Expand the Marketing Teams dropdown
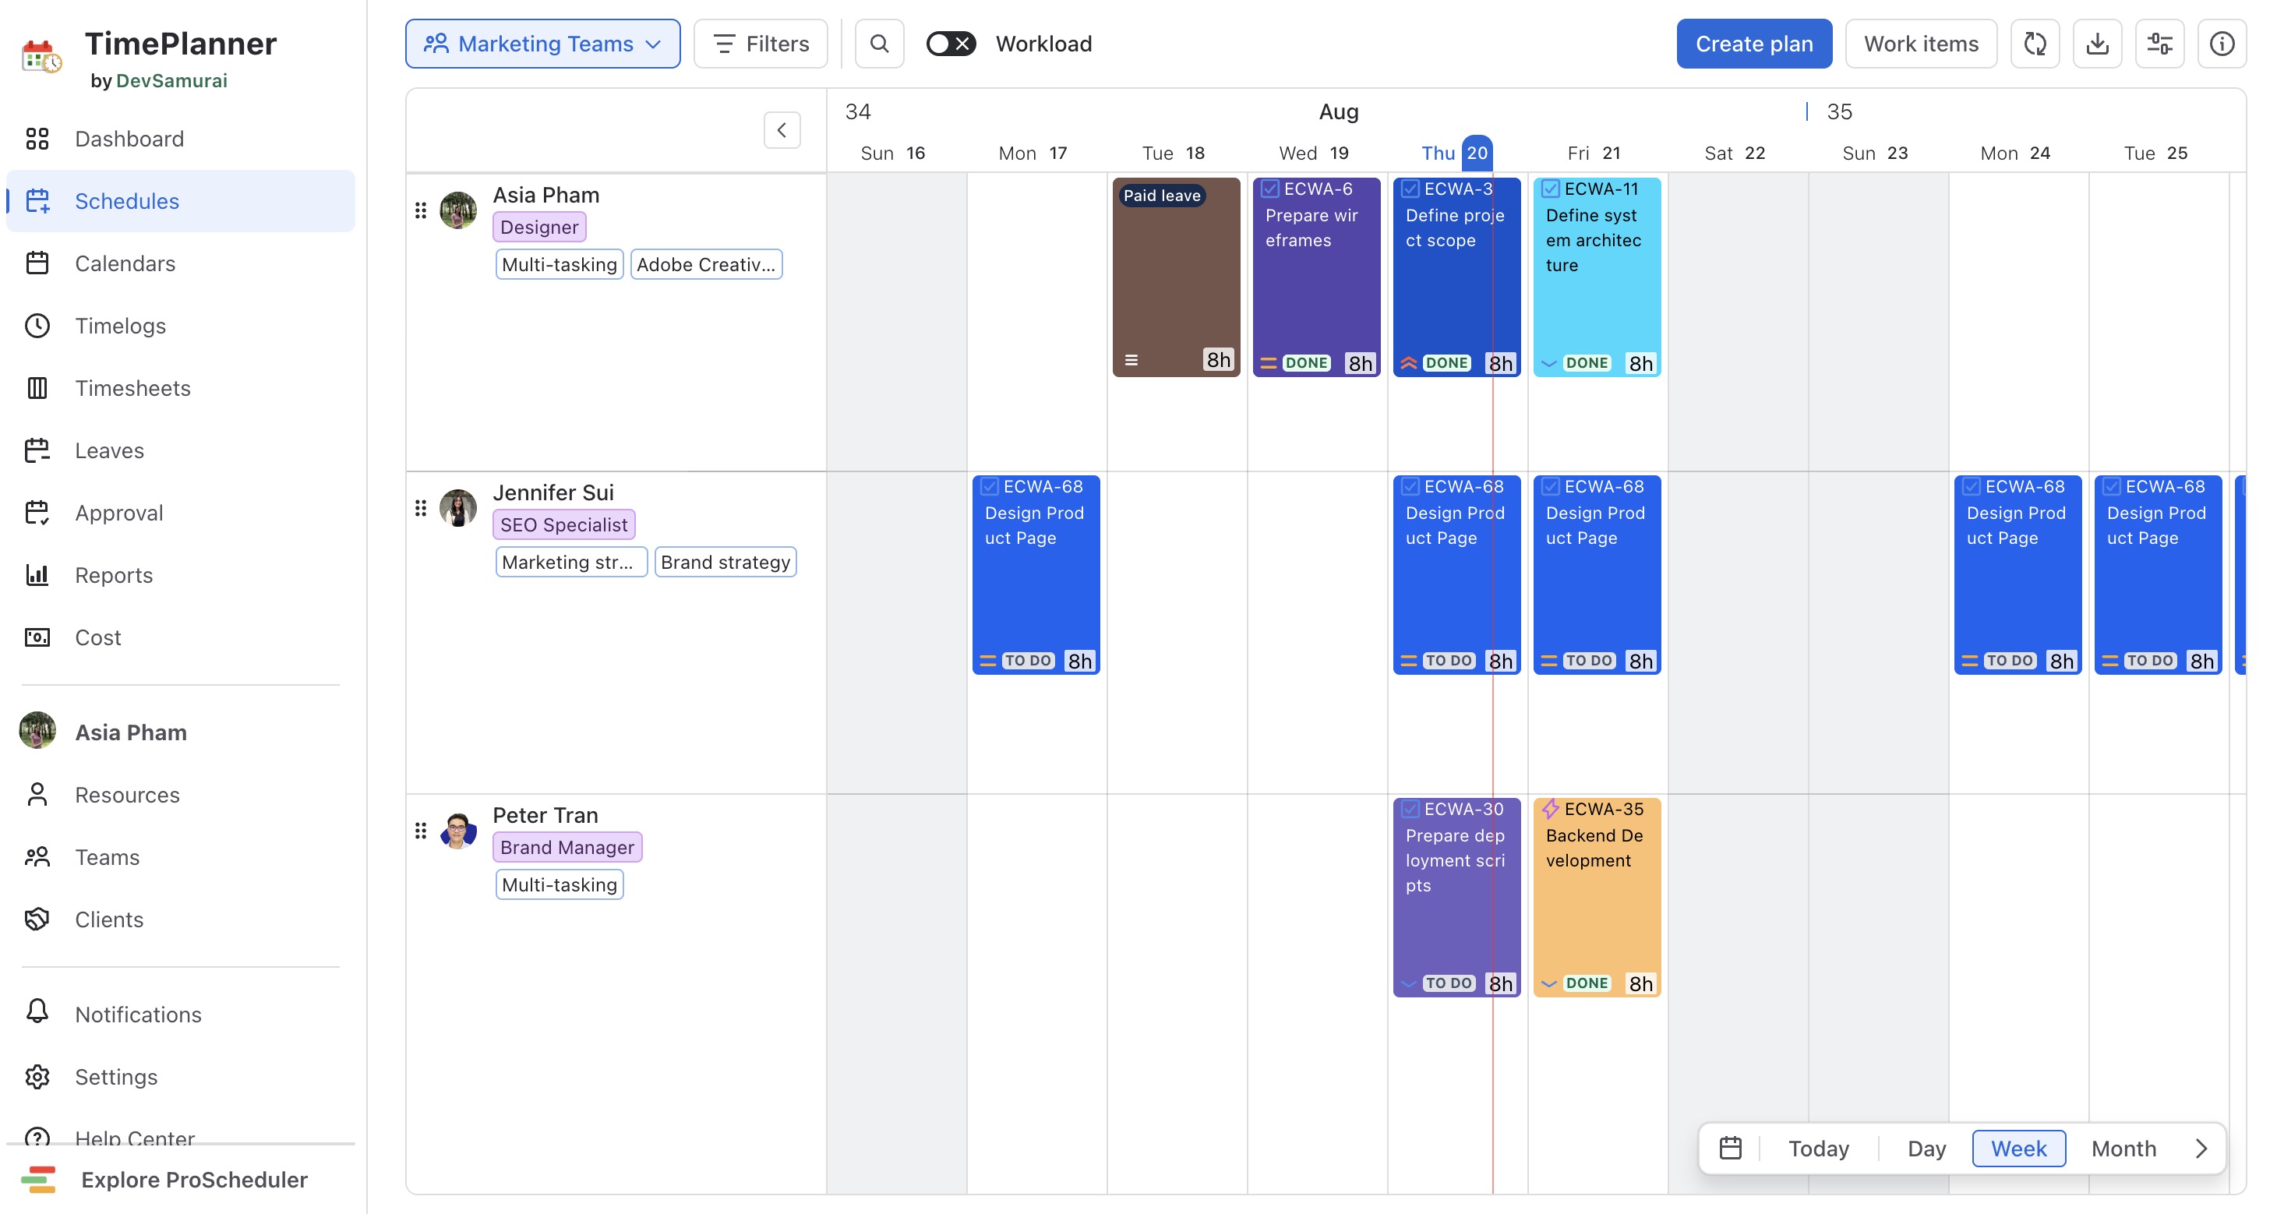 coord(542,44)
